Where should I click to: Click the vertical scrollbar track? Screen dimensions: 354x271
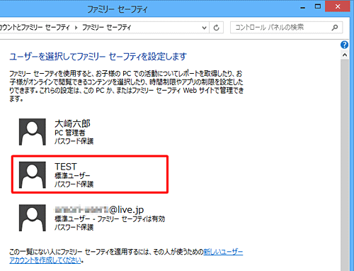[345, 165]
